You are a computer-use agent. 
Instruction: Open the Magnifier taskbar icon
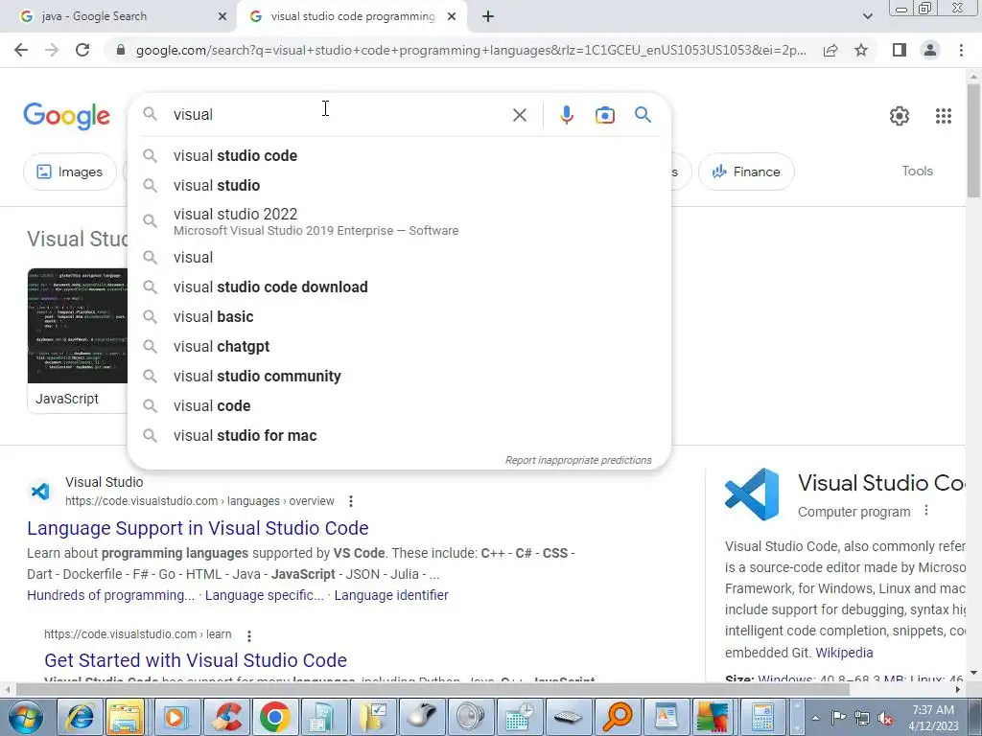(x=617, y=717)
